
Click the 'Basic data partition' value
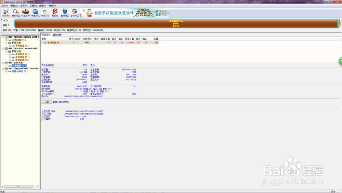coord(75,117)
